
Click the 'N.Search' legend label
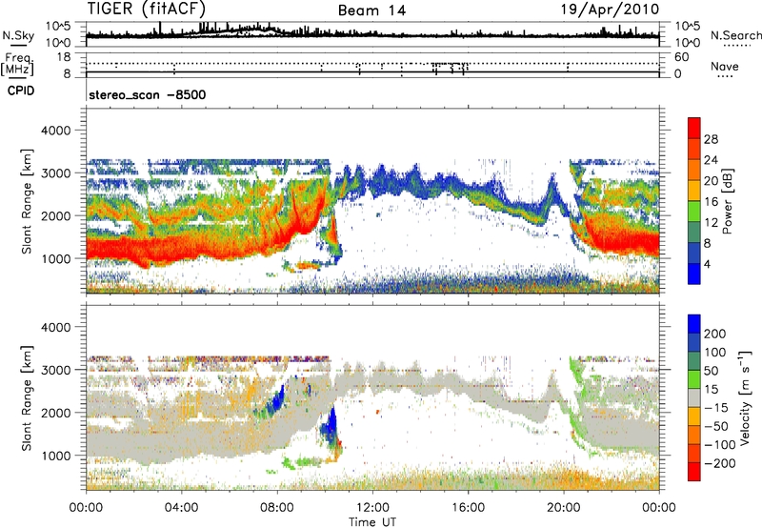735,35
